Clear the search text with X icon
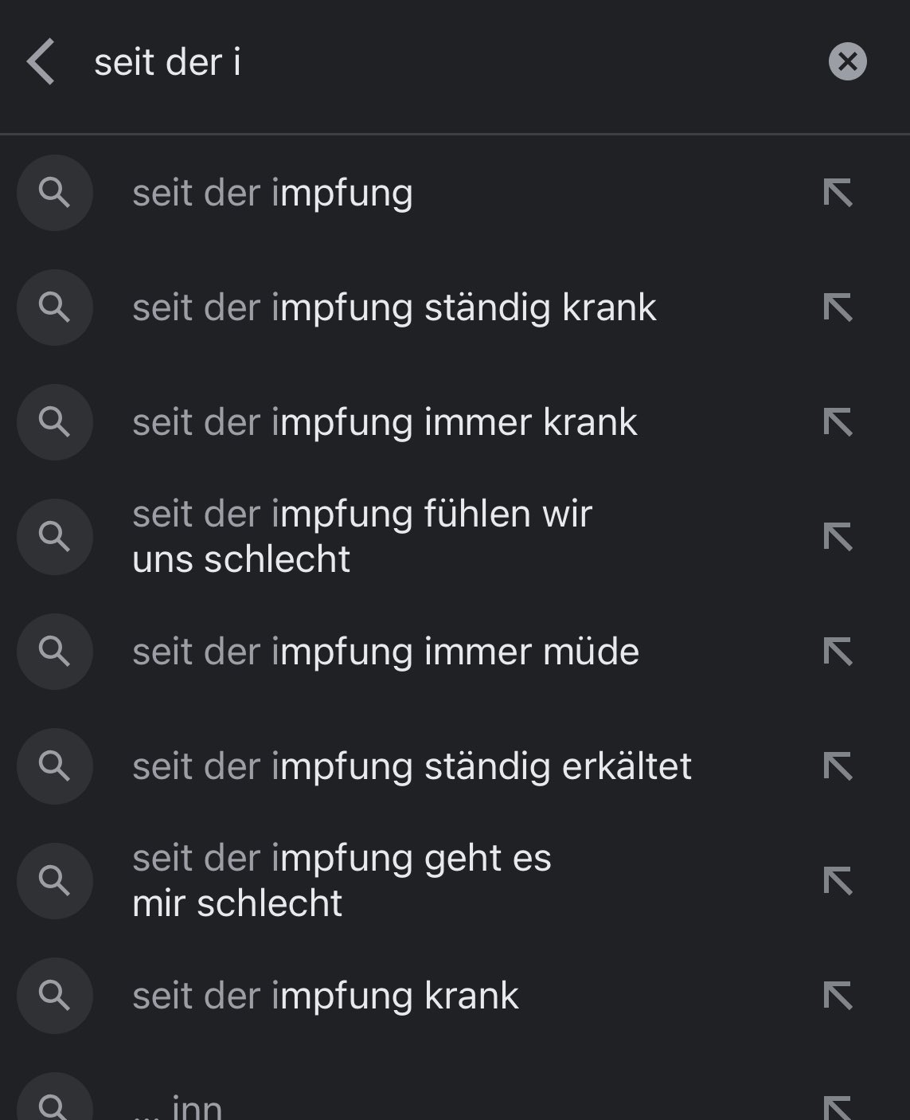Viewport: 910px width, 1120px height. (x=847, y=61)
